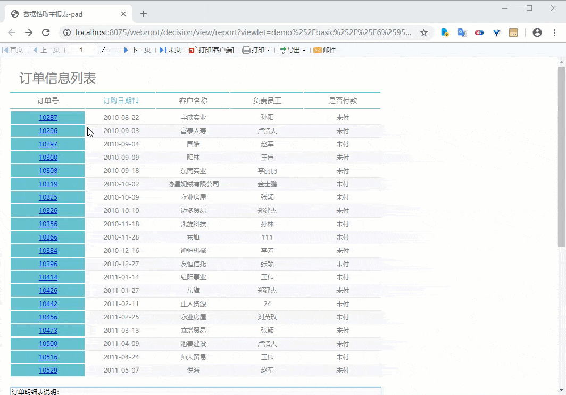
Task: Open order link 10516
Action: (x=48, y=357)
